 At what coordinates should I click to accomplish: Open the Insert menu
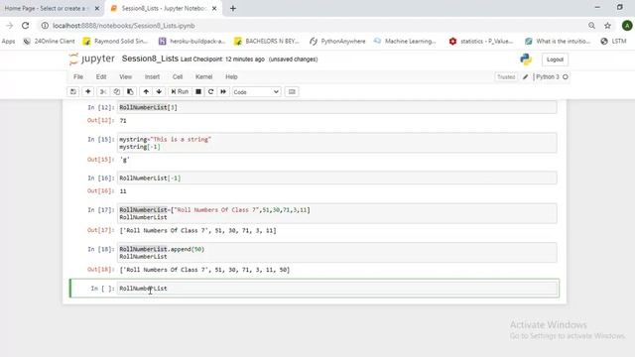click(152, 77)
